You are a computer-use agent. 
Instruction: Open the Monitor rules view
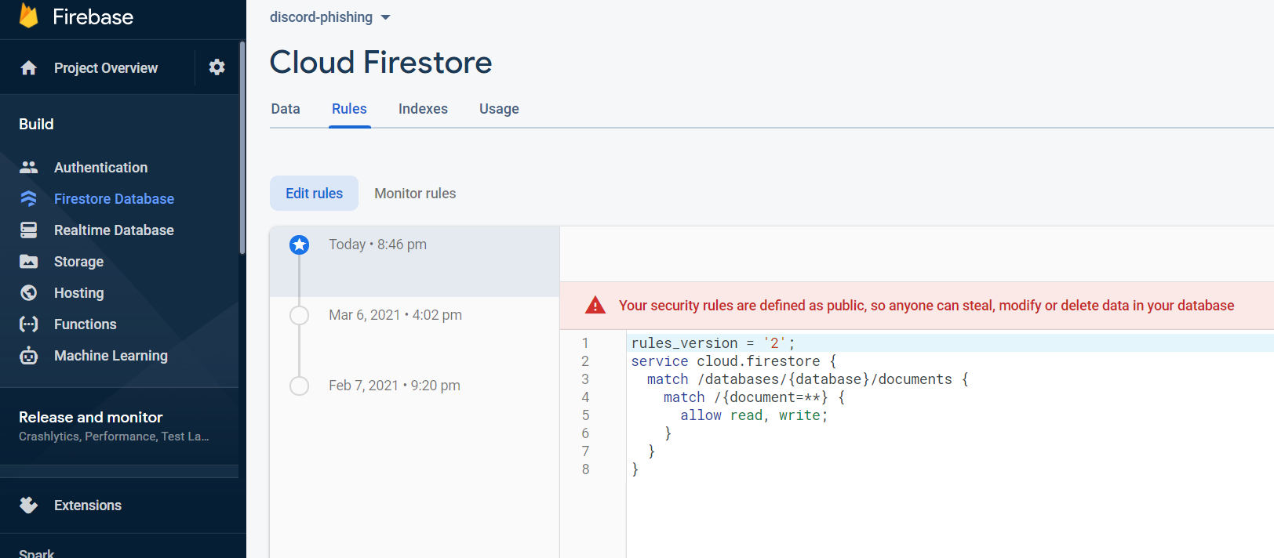click(x=415, y=193)
